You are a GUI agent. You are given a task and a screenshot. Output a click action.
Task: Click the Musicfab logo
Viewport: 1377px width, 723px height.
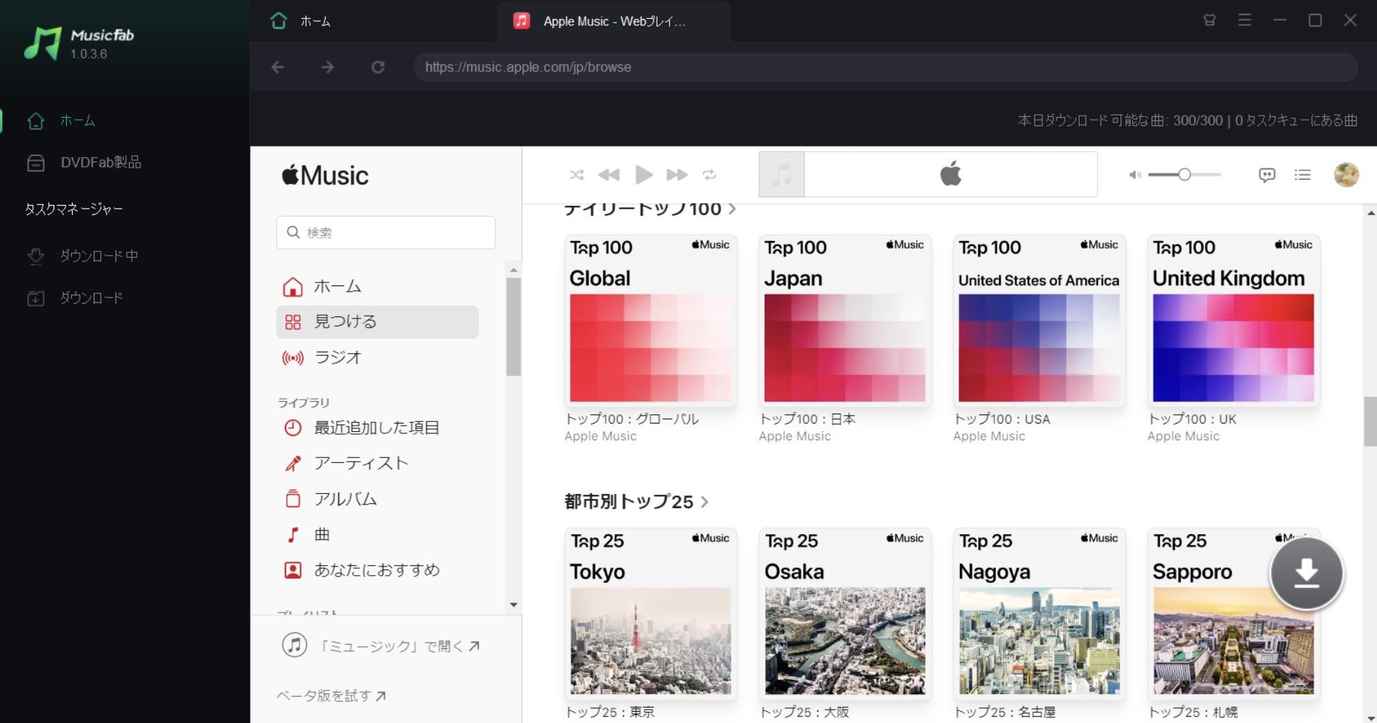click(78, 43)
